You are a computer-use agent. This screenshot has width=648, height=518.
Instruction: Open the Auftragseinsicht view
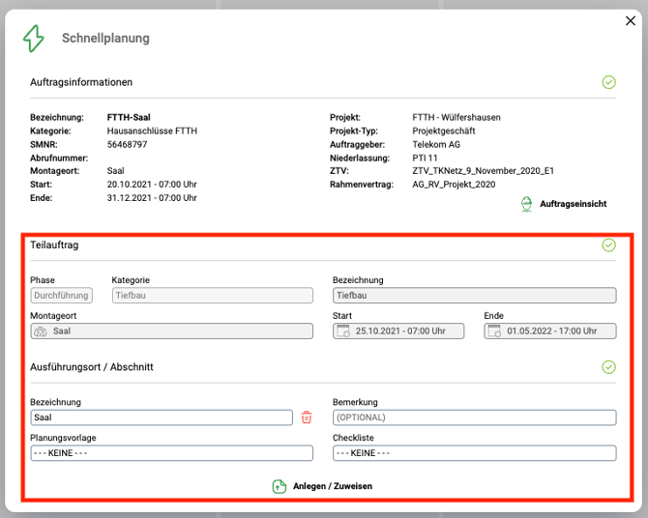point(565,204)
